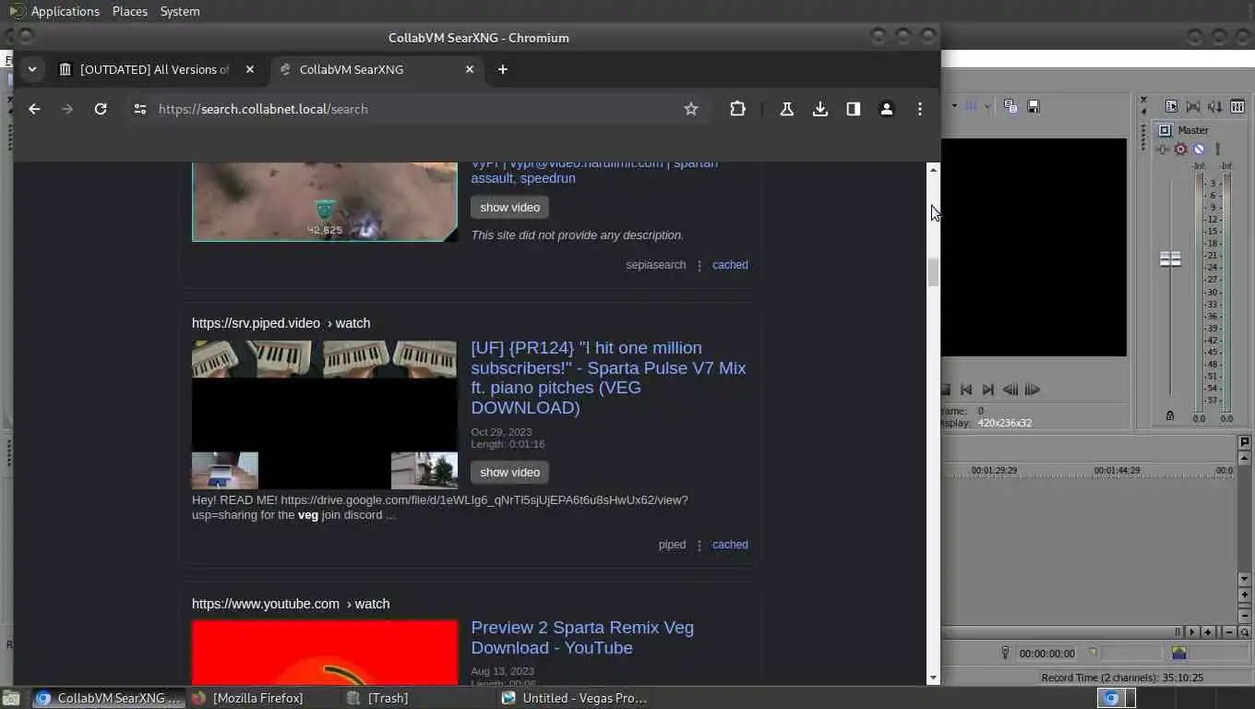
Task: Open the Sparta Pulse V7 Mix result title
Action: coord(608,378)
